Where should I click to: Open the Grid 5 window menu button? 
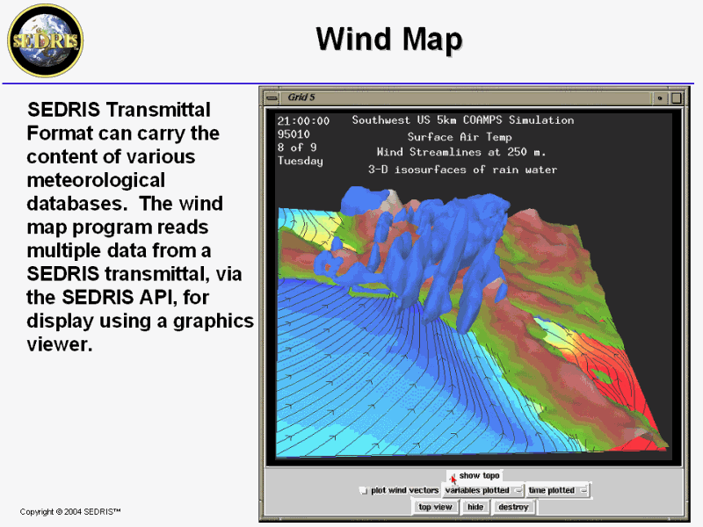pos(272,97)
